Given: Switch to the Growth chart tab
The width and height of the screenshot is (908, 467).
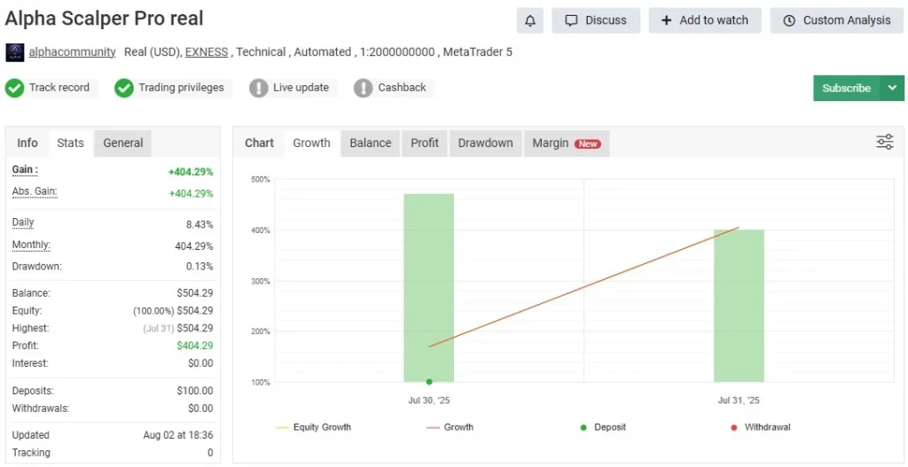Looking at the screenshot, I should (311, 143).
